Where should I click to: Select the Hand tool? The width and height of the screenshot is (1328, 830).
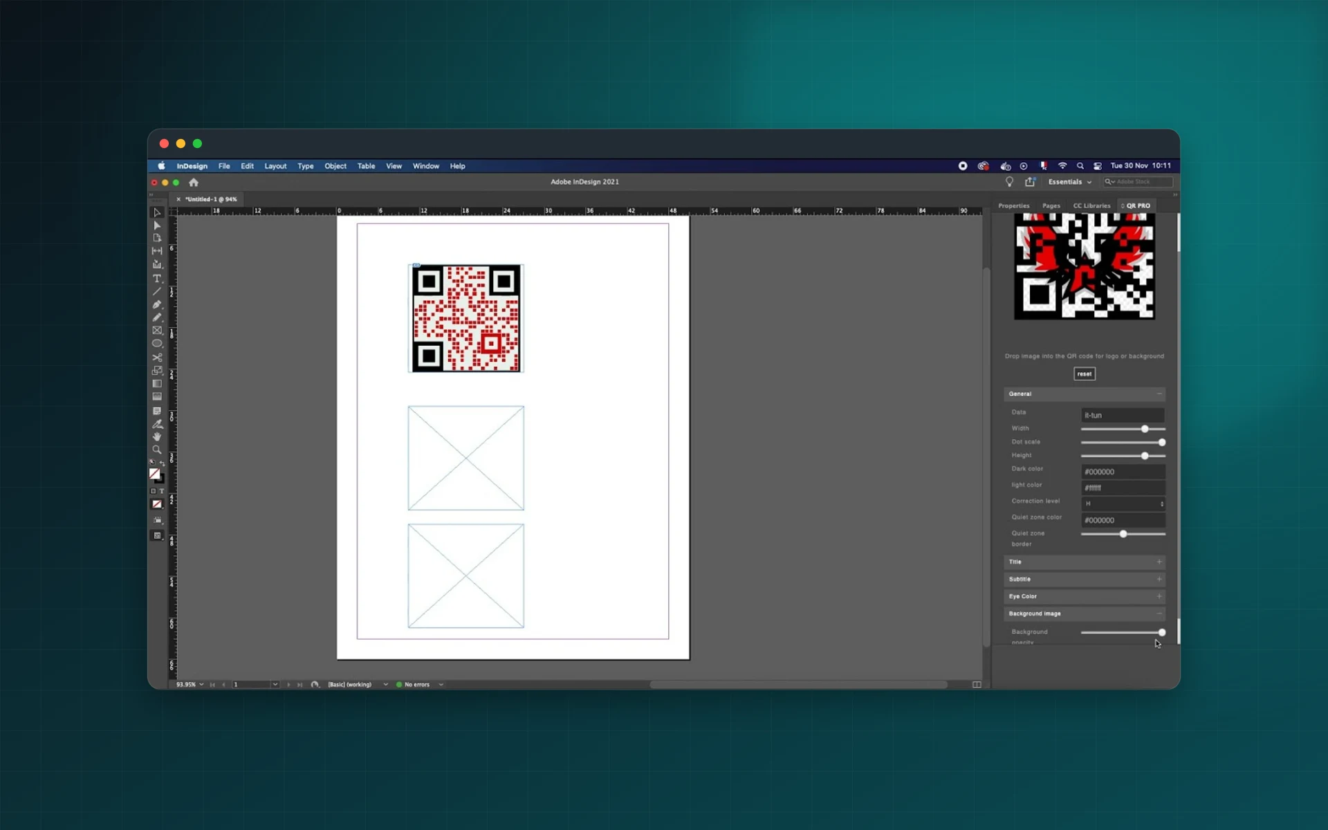tap(157, 437)
